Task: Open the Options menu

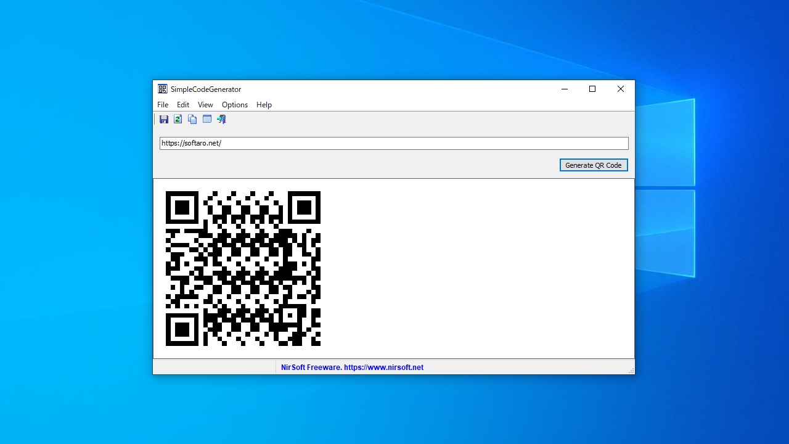Action: click(x=235, y=105)
